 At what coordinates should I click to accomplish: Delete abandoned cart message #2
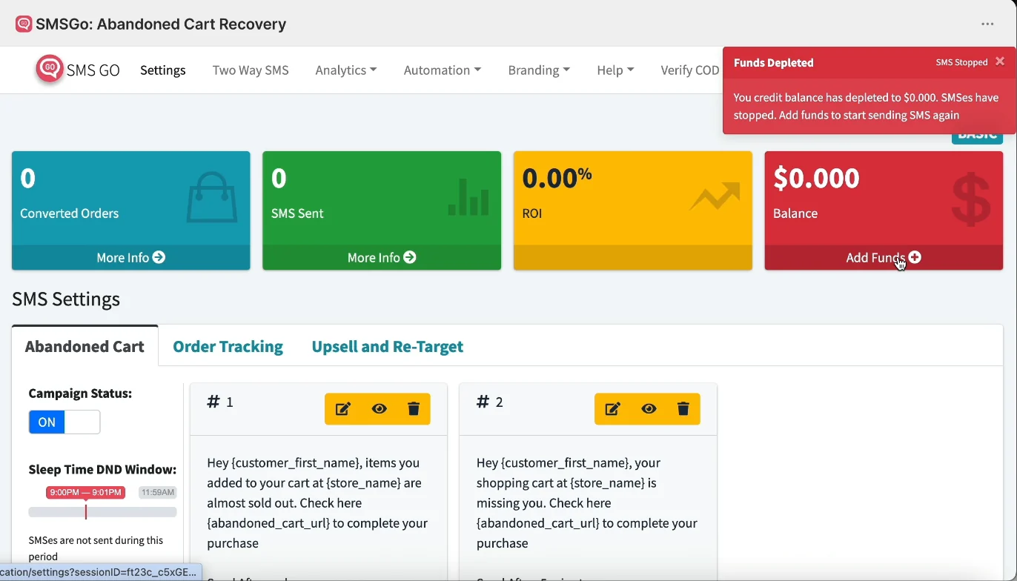683,409
